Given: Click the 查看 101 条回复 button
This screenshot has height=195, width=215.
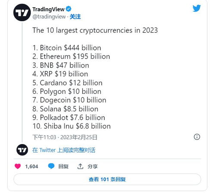Looking at the screenshot, I should (107, 179).
